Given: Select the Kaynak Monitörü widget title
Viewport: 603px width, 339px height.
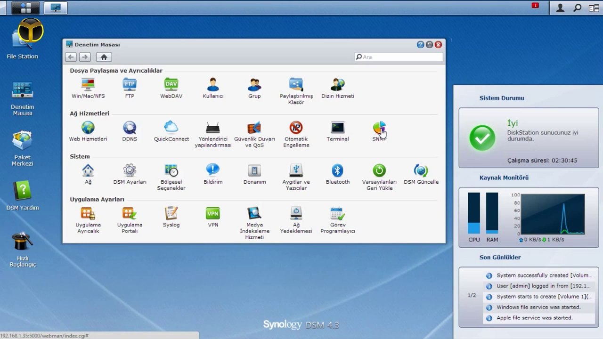Looking at the screenshot, I should coord(504,178).
